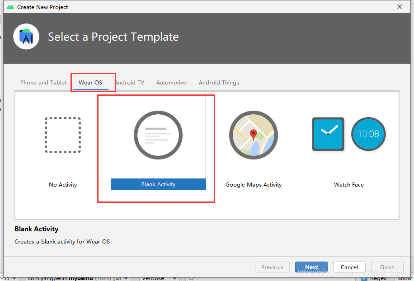Click the 'Create New Project' window title
The image size is (414, 281).
42,7
